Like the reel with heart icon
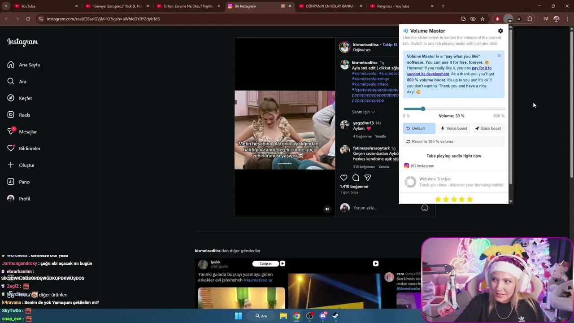 (344, 178)
